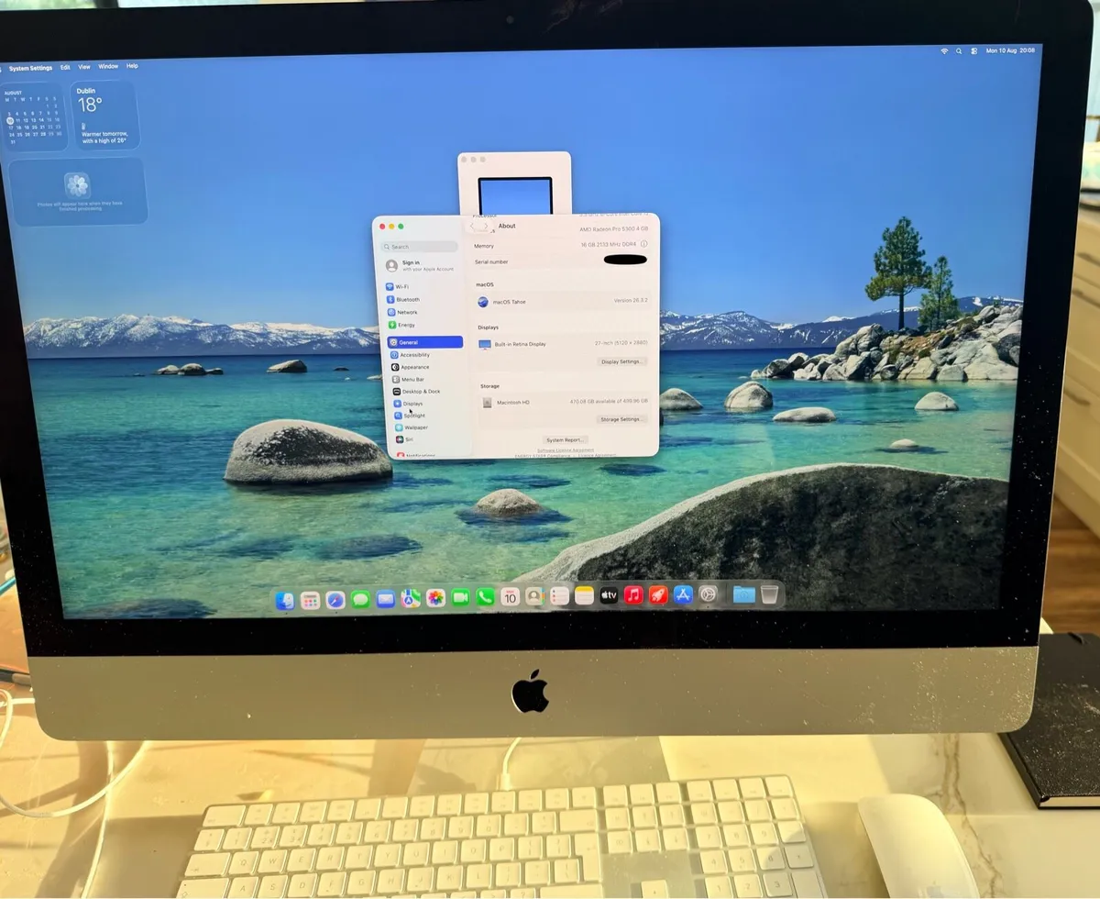Viewport: 1100px width, 899px height.
Task: Open FaceTime from the Dock
Action: [x=460, y=597]
